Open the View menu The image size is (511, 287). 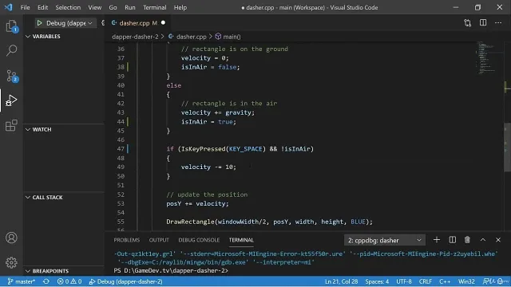[94, 7]
